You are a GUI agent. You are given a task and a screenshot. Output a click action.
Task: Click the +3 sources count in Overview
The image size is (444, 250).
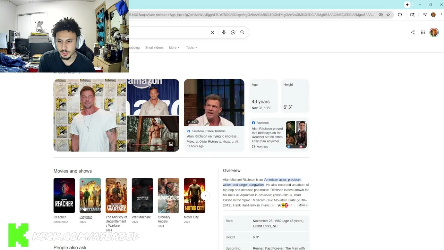[x=290, y=205]
